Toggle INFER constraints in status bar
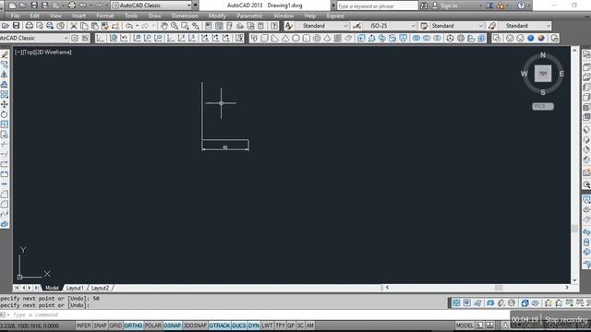Screen dimensions: 591x332 [x=83, y=326]
